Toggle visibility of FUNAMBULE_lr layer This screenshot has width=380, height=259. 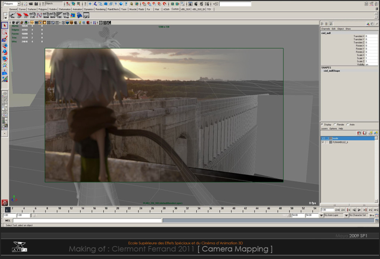(x=323, y=142)
